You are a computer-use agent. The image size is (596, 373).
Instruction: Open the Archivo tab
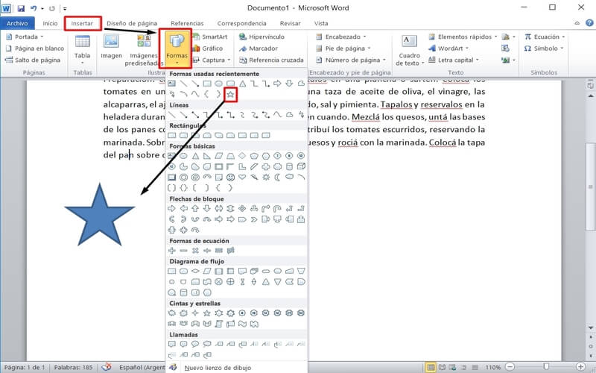pos(17,23)
